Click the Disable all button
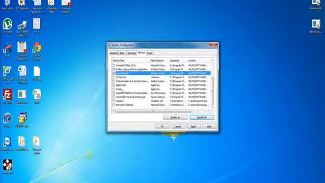The height and width of the screenshot is (183, 325). pos(202,117)
